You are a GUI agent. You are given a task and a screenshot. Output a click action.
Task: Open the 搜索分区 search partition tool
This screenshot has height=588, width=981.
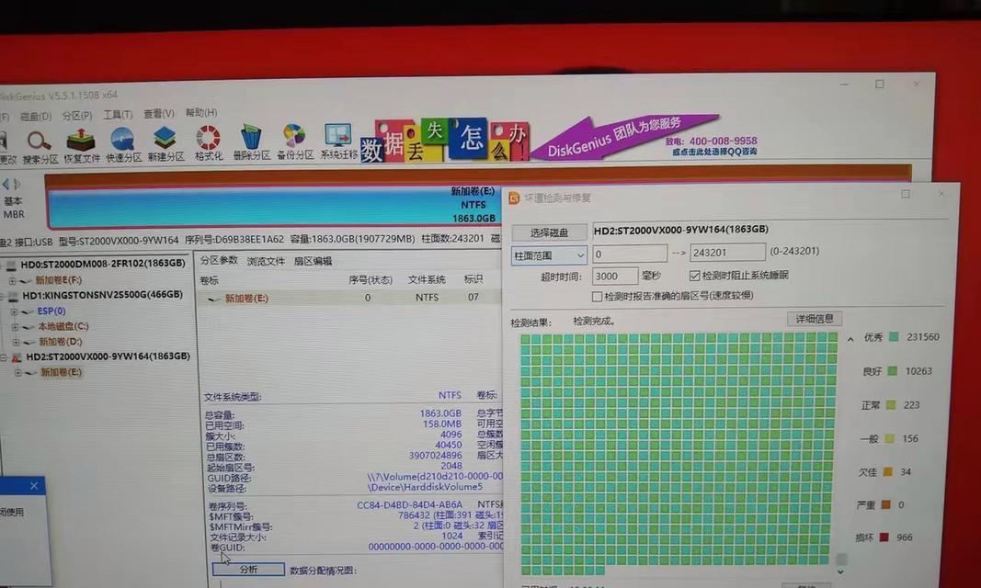pyautogui.click(x=40, y=146)
